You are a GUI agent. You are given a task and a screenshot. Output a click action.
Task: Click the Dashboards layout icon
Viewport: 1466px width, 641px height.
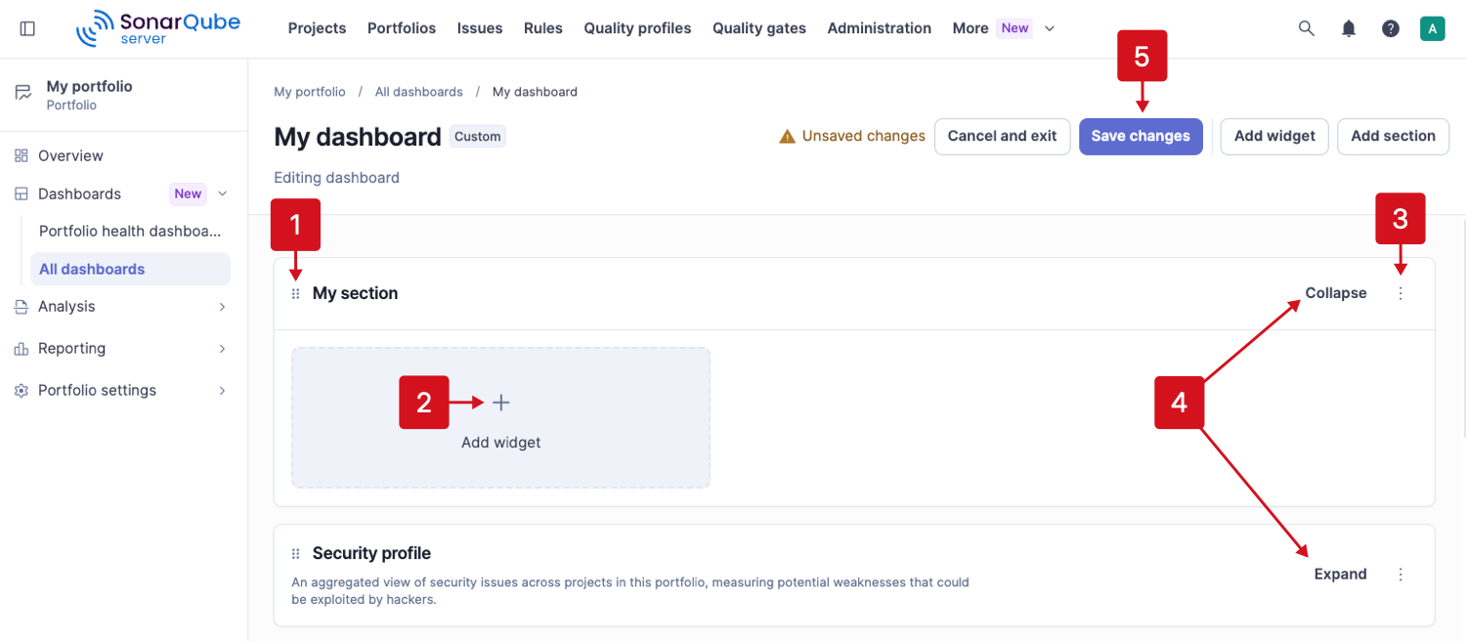pos(22,193)
